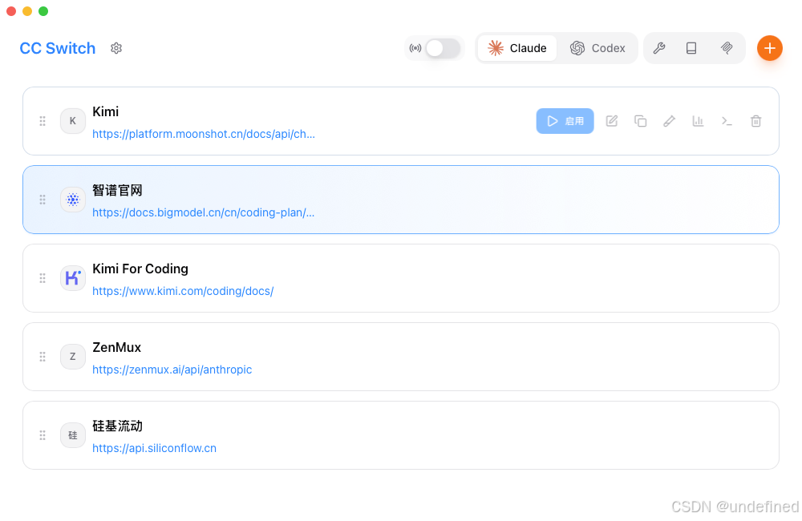
Task: Open the settings gear beside CC Switch
Action: click(116, 48)
